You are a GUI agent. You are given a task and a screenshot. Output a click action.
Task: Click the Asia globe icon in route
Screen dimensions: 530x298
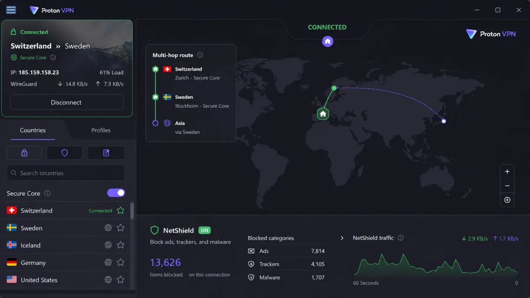click(x=167, y=123)
